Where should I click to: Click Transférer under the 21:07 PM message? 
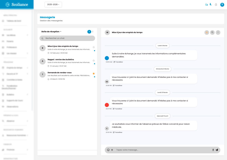[x=117, y=109]
